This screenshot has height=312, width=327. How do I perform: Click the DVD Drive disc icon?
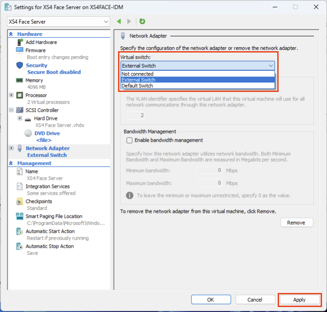click(x=28, y=133)
